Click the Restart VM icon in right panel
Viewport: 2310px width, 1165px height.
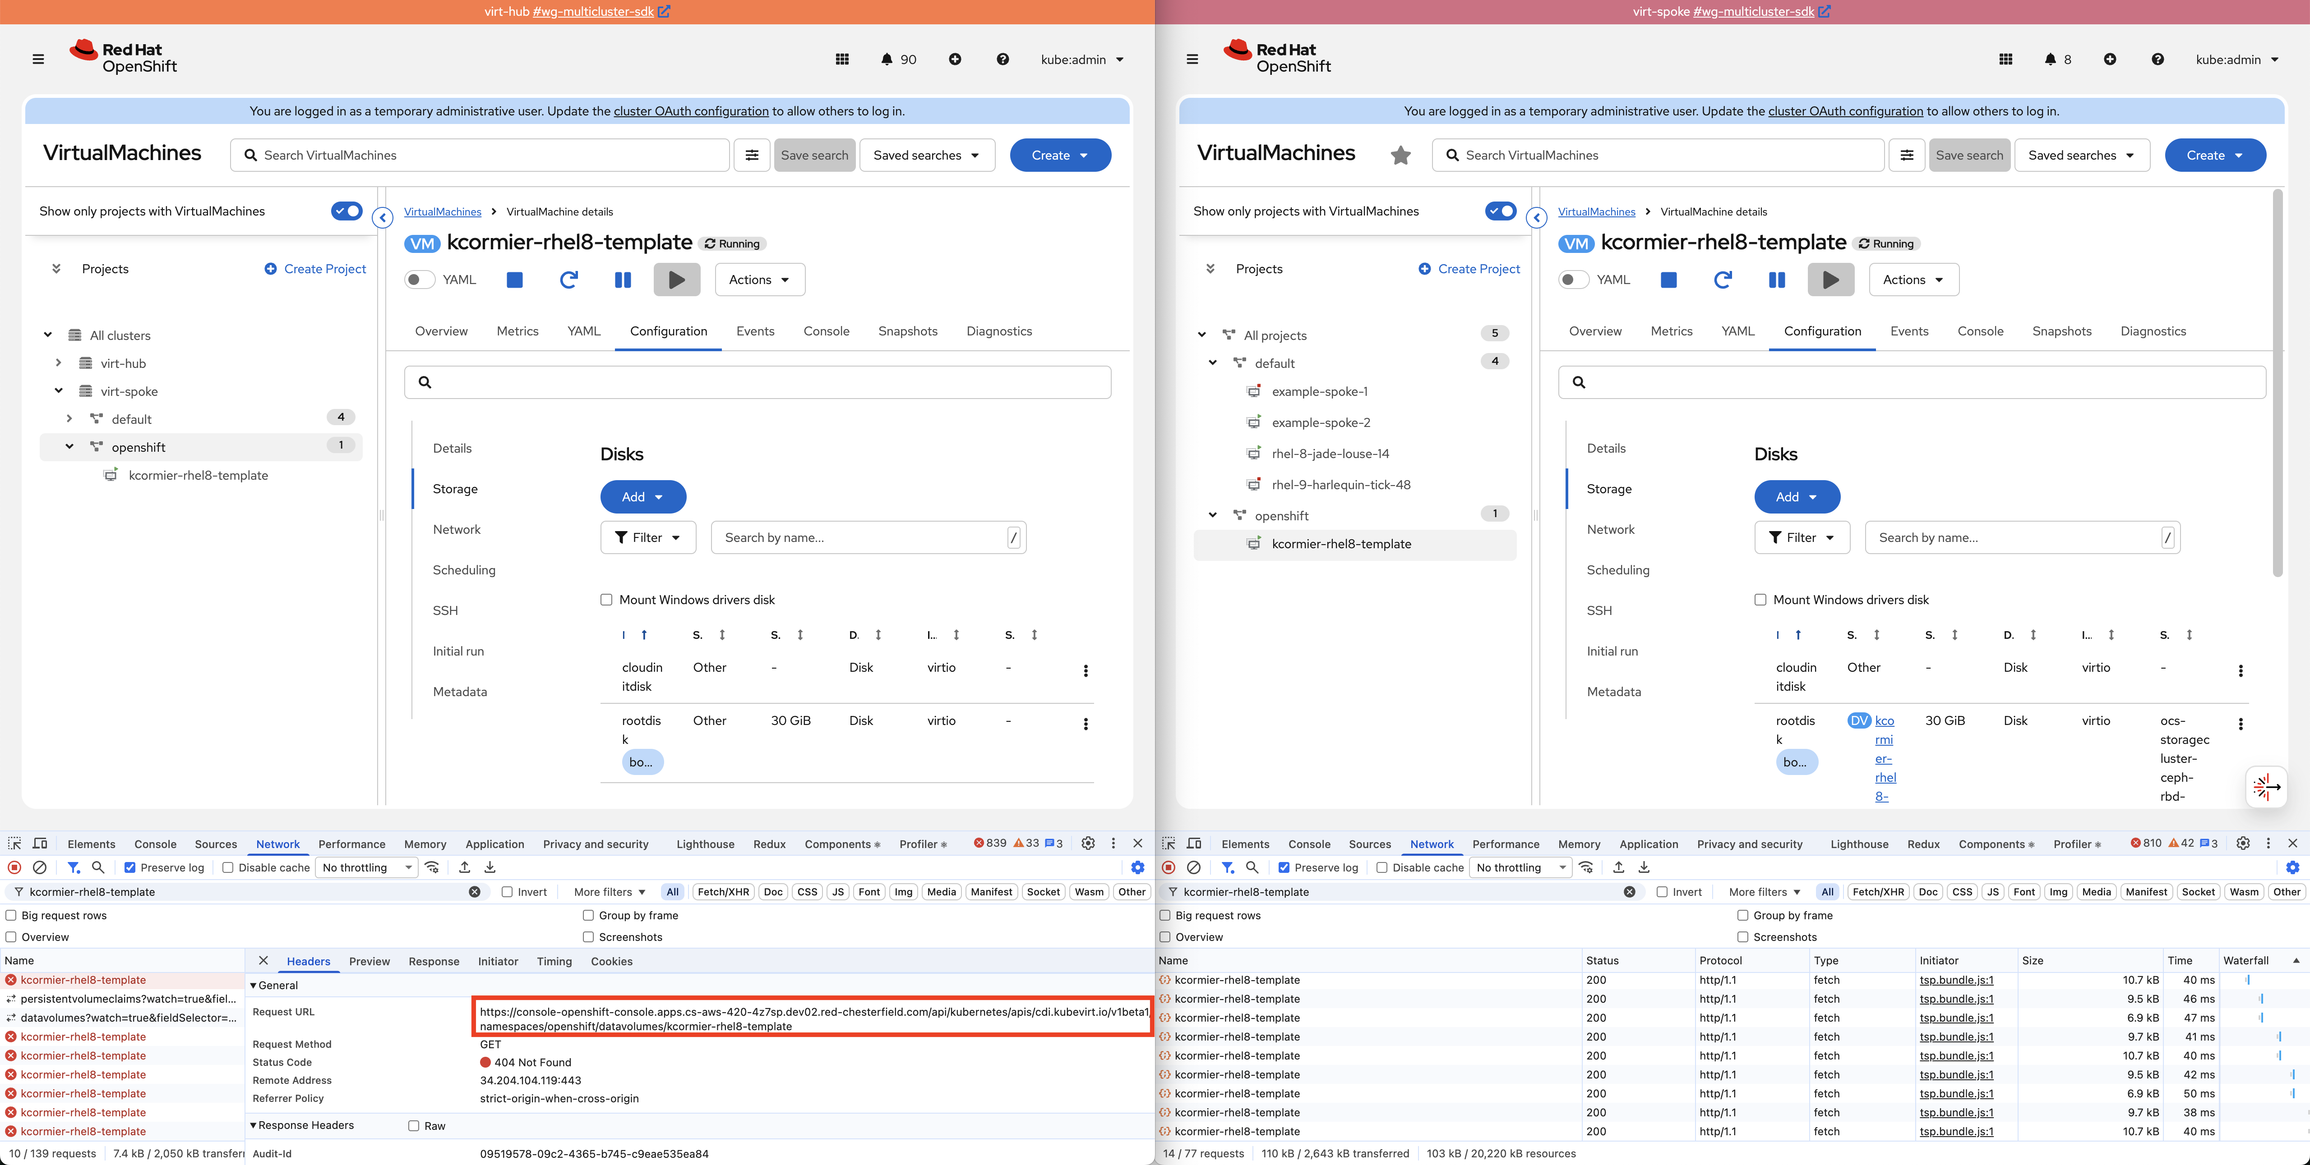pyautogui.click(x=1723, y=280)
